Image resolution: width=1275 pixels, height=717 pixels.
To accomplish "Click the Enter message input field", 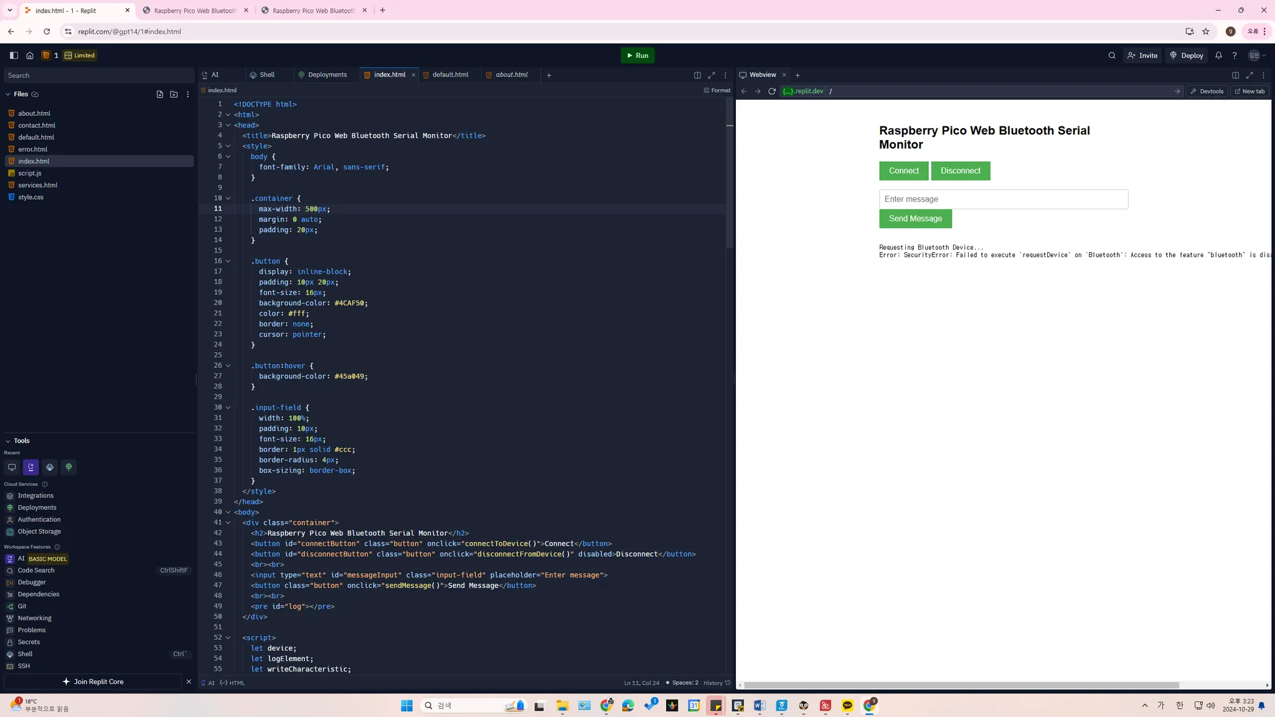I will pos(1003,199).
